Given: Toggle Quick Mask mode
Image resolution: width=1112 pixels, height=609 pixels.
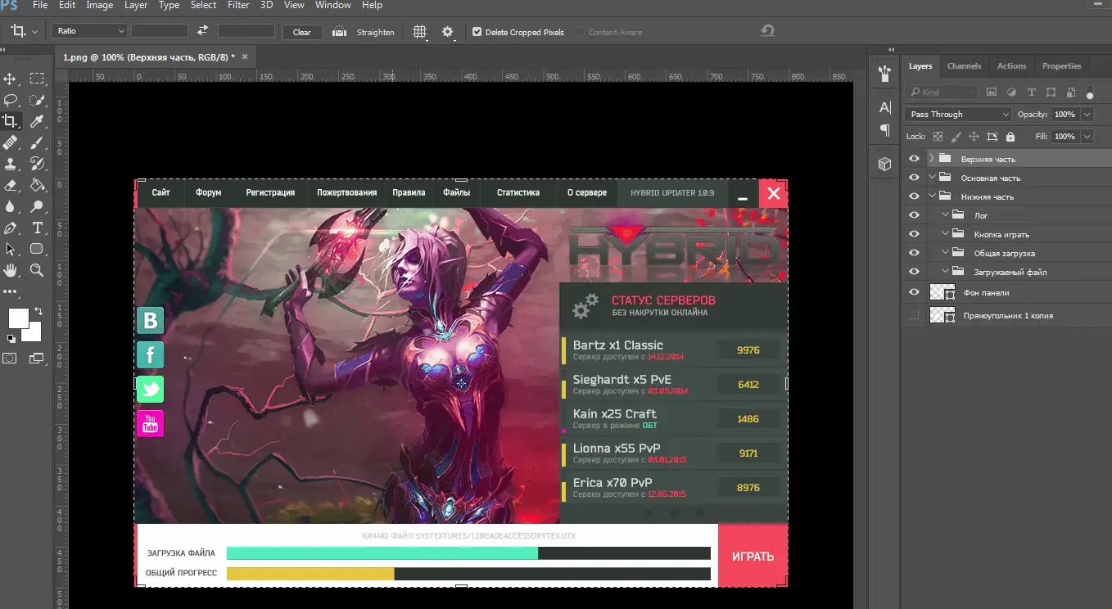Looking at the screenshot, I should (10, 358).
